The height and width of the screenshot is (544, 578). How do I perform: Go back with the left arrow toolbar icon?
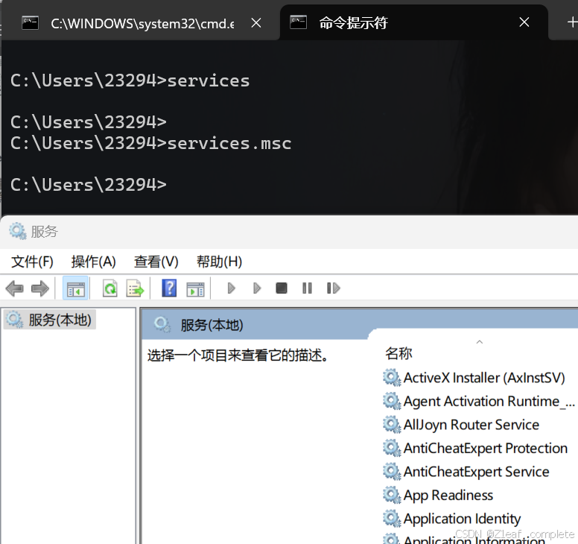pos(15,288)
